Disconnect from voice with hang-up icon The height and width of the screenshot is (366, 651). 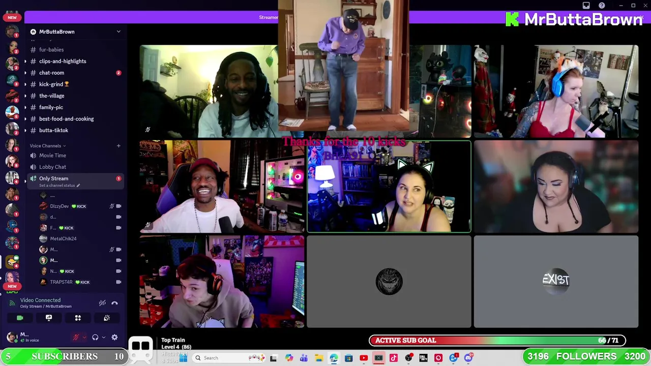(114, 303)
